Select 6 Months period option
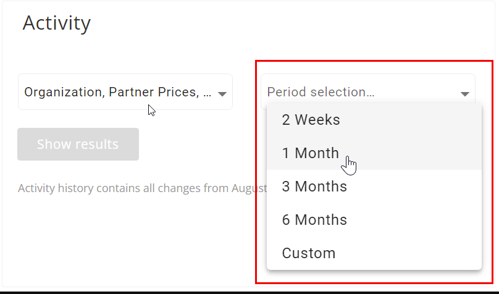Viewport: 499px width, 294px height. (374, 220)
